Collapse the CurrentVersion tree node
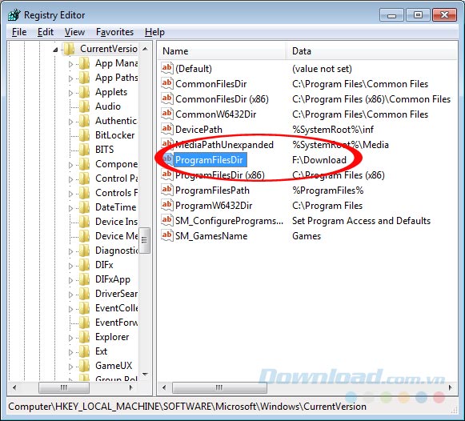465x421 pixels. tap(55, 50)
